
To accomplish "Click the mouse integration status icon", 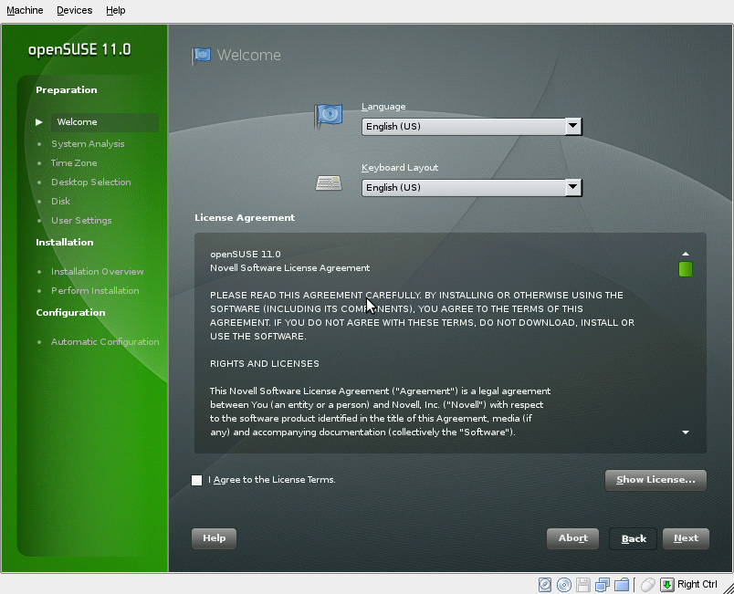I will [647, 584].
